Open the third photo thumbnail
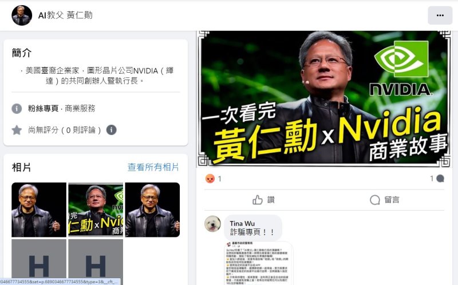This screenshot has width=458, height=285. [152, 209]
